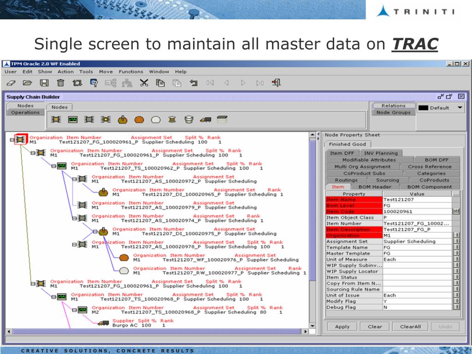Click the tree vertical scrollbar up arrow
Viewport: 472px width, 354px height.
(x=313, y=135)
